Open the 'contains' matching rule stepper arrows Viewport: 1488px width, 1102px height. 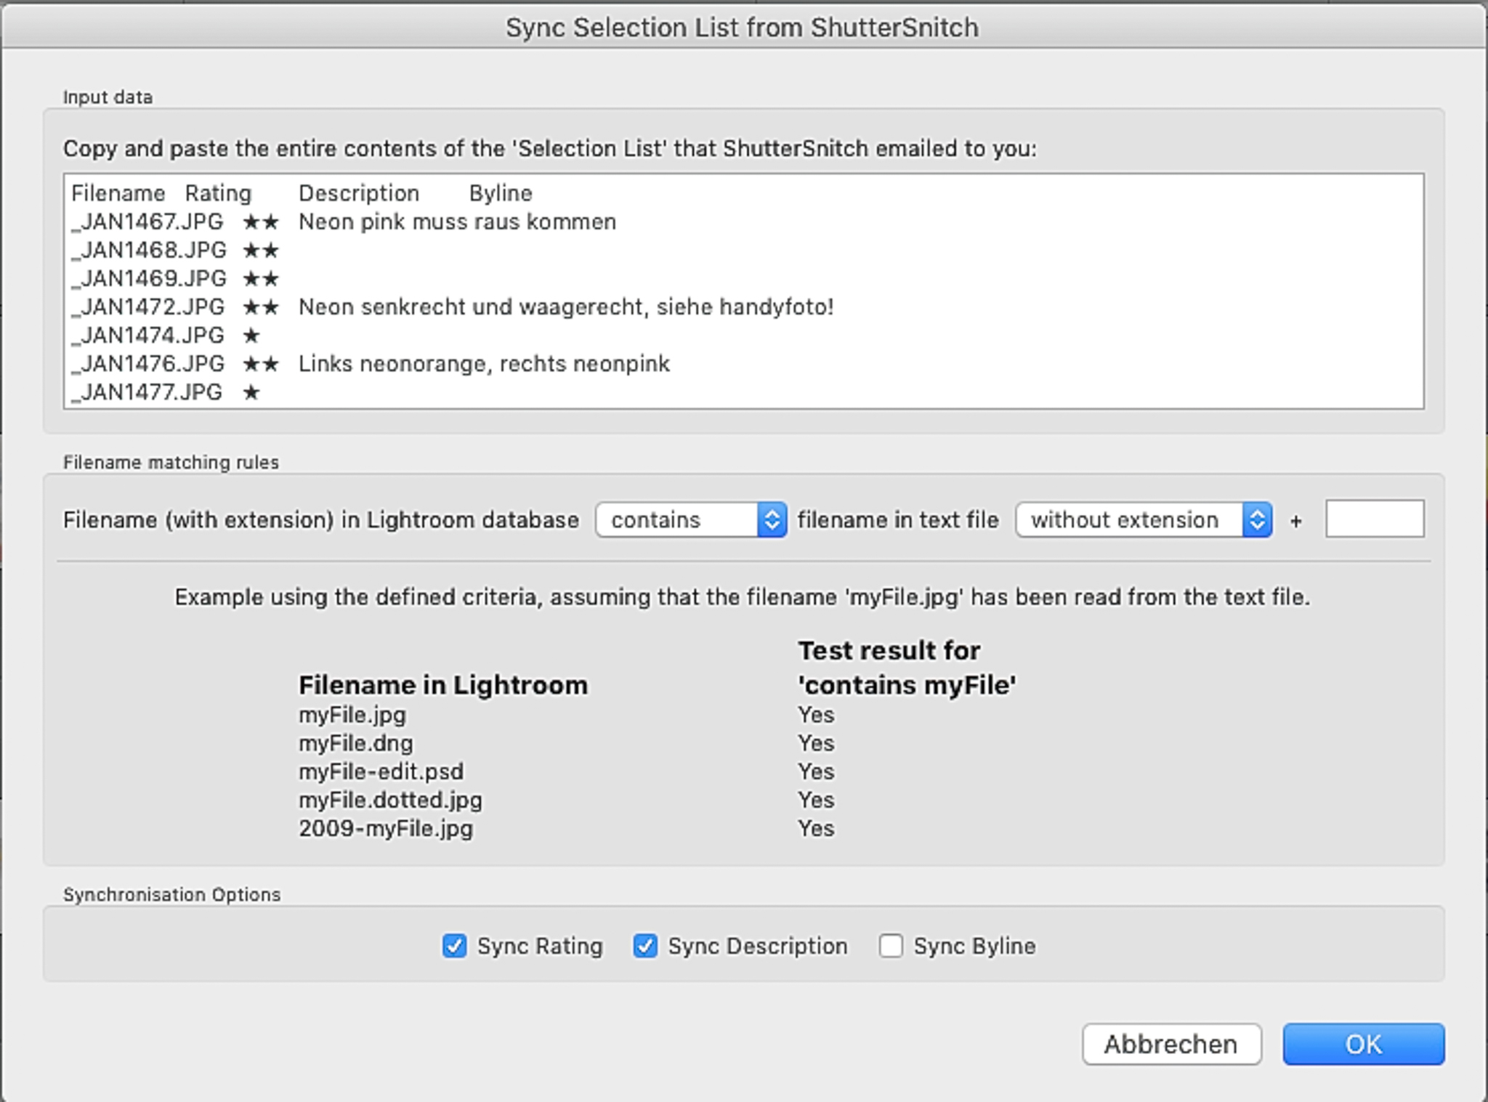tap(772, 519)
